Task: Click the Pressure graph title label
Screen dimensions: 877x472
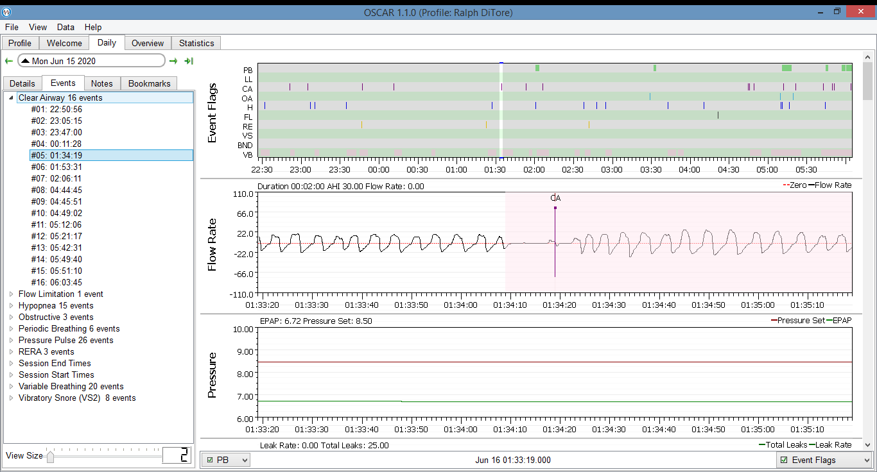Action: 213,375
